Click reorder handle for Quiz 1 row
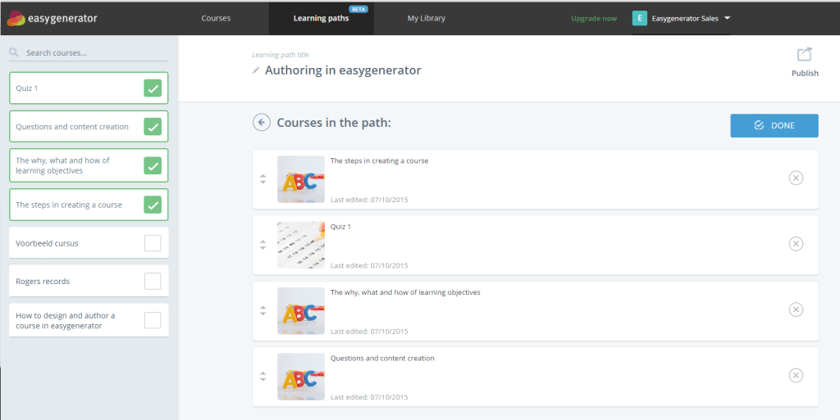Viewport: 840px width, 420px height. tap(263, 245)
